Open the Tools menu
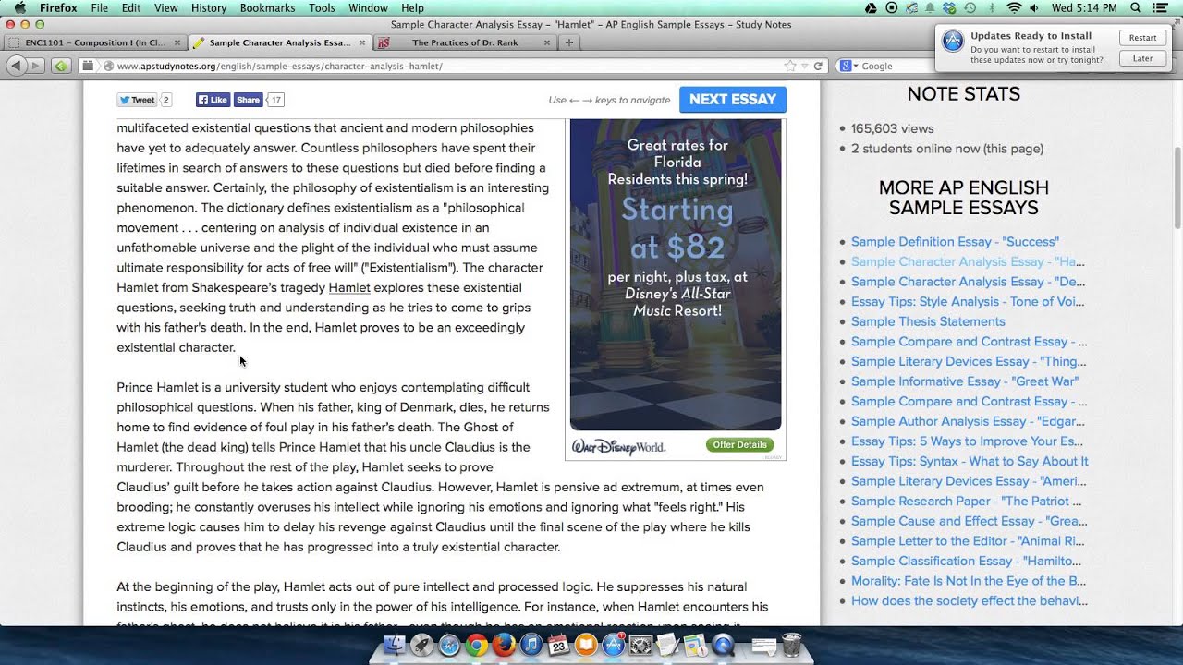This screenshot has width=1183, height=665. coord(322,8)
